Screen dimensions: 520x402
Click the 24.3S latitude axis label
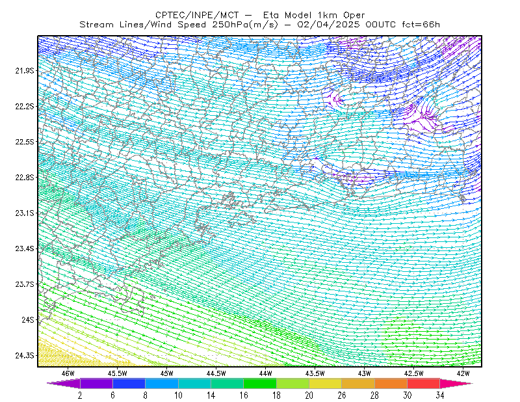tap(25, 355)
